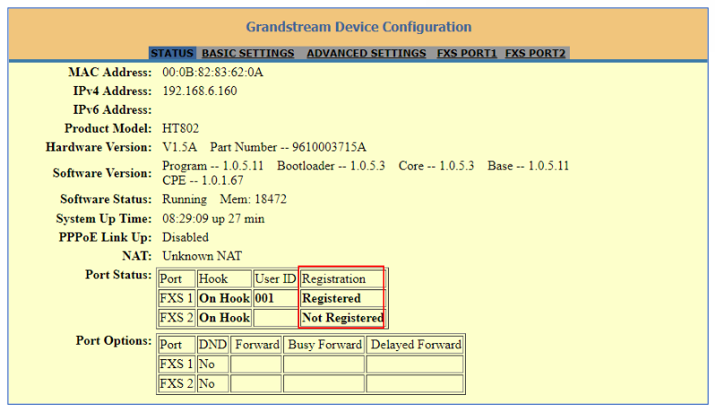Image resolution: width=715 pixels, height=412 pixels.
Task: Click the User ID cell showing 001
Action: point(275,298)
